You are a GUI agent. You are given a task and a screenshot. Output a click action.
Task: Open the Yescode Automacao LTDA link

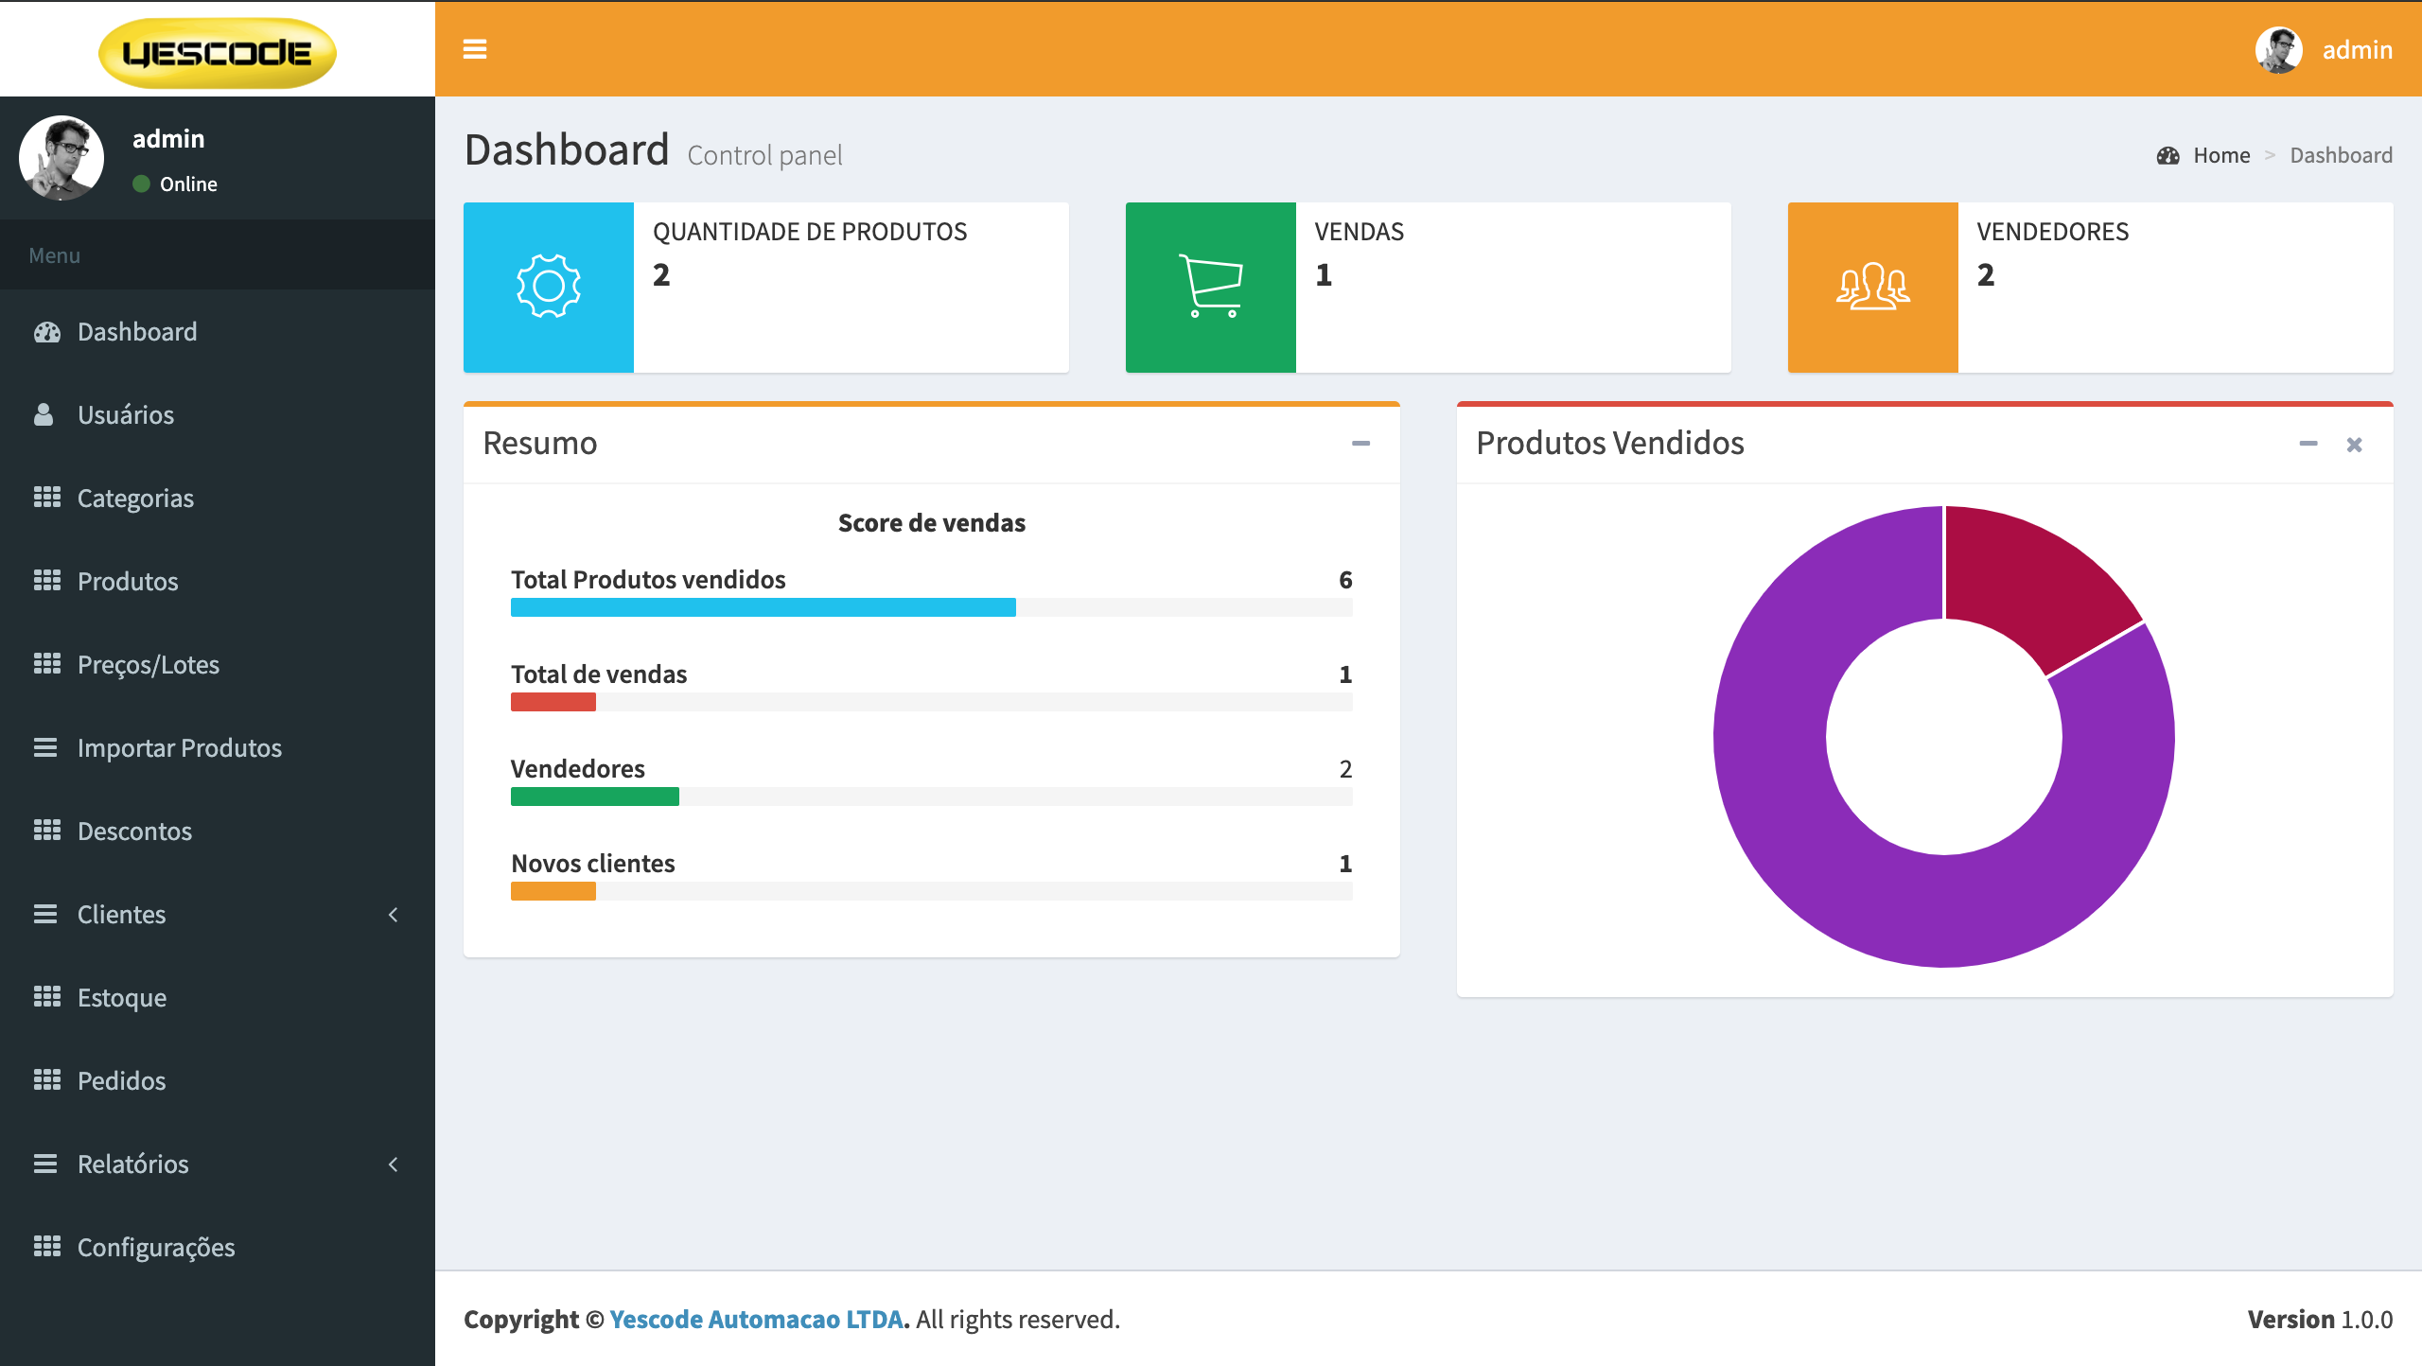tap(756, 1319)
